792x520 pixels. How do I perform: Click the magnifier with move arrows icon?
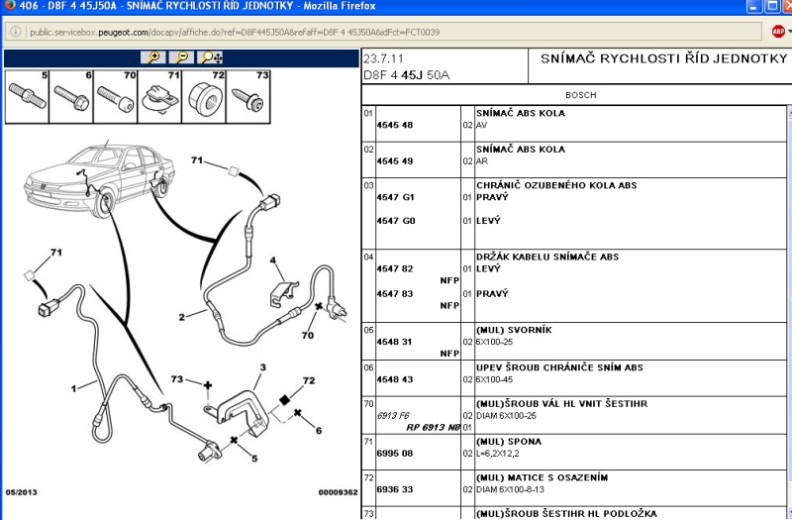[x=210, y=57]
